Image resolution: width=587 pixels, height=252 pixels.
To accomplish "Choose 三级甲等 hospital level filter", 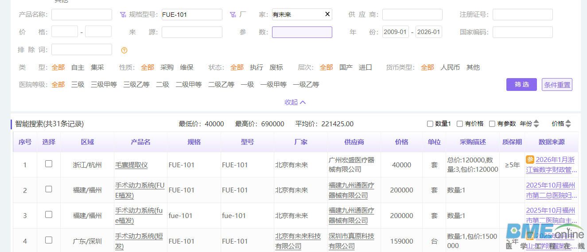I will click(x=104, y=85).
